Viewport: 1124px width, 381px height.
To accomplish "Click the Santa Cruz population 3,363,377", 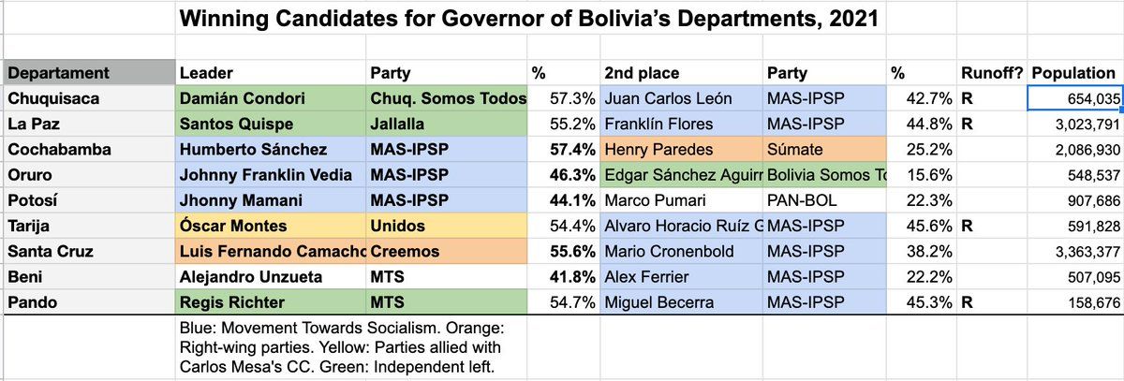I will [1075, 252].
